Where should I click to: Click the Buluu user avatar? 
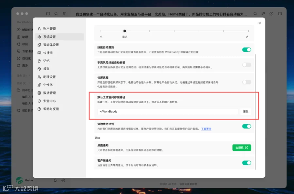click(20, 180)
